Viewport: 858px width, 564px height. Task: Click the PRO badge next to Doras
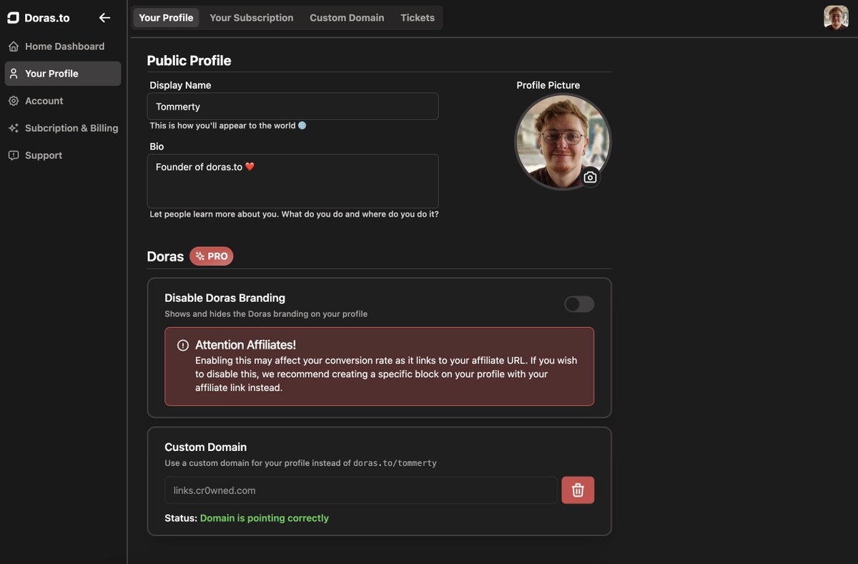click(212, 256)
